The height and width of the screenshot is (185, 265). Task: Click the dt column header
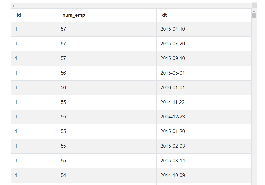point(165,15)
